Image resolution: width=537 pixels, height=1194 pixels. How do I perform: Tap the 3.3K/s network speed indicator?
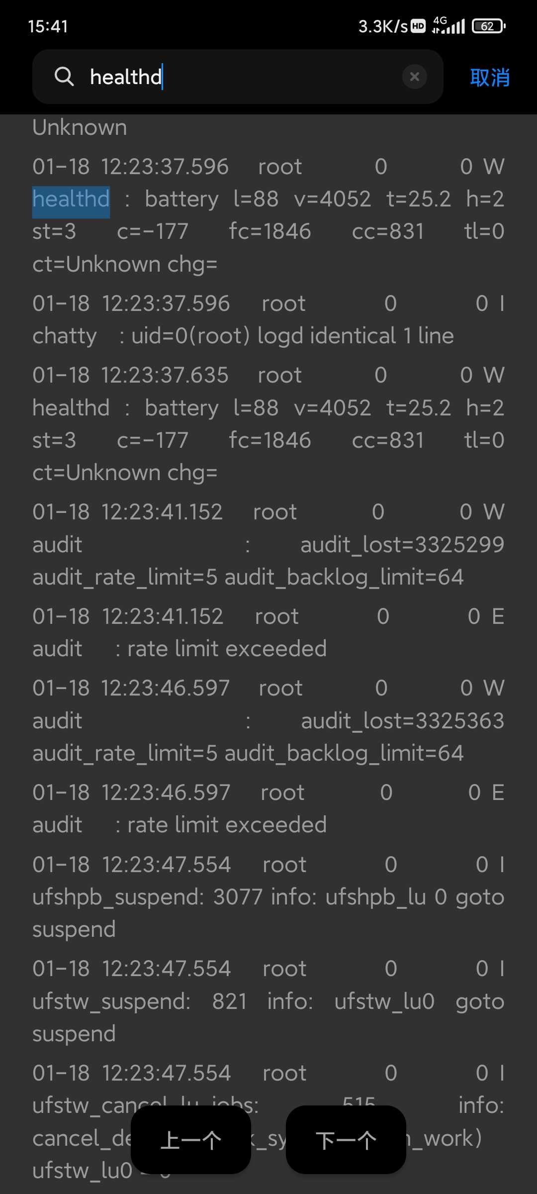(x=383, y=26)
